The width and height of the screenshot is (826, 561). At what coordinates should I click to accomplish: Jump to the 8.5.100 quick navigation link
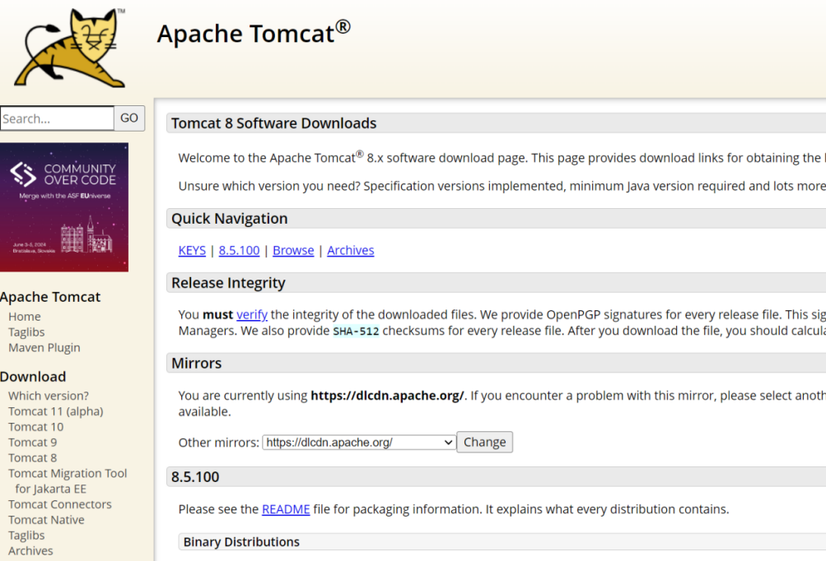[x=239, y=251]
